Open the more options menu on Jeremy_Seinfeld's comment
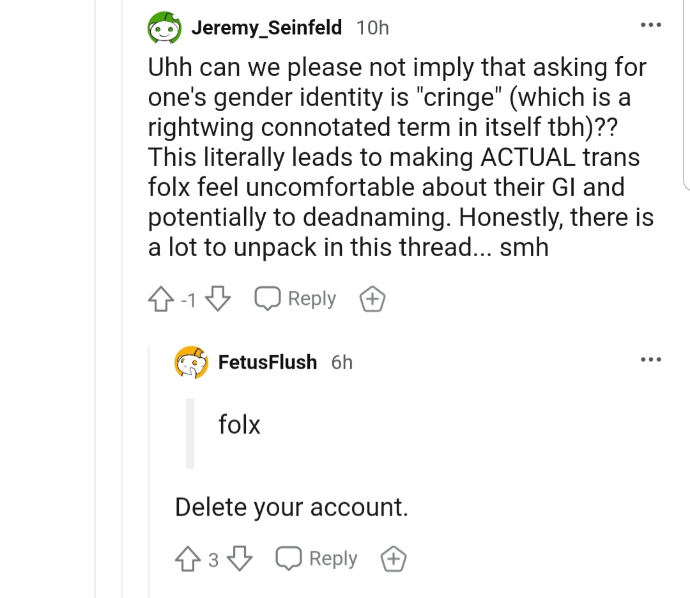The height and width of the screenshot is (598, 690). (651, 25)
